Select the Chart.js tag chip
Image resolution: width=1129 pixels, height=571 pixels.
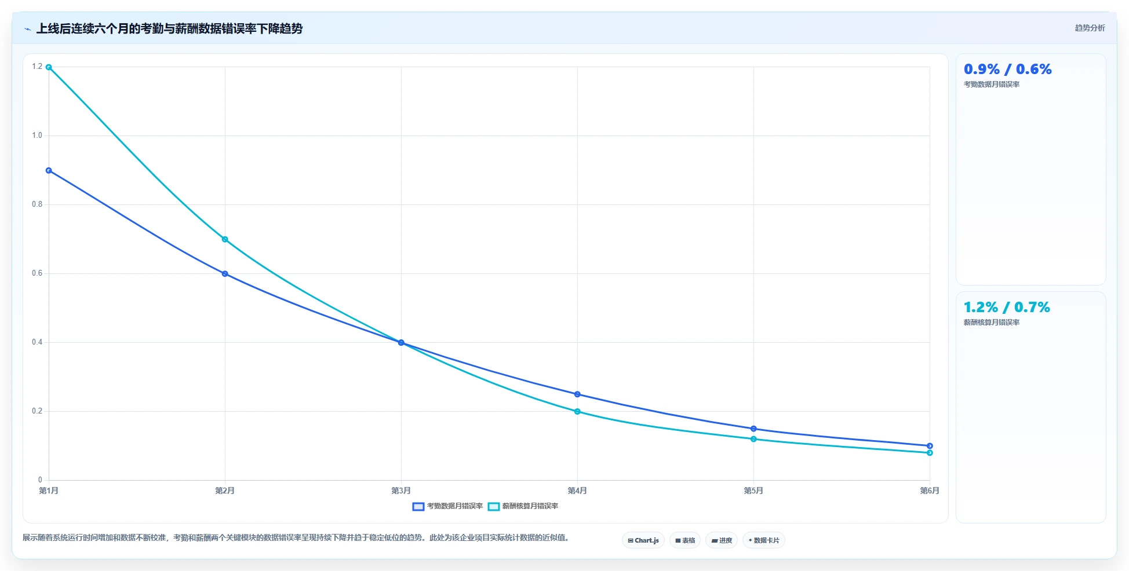pyautogui.click(x=643, y=540)
